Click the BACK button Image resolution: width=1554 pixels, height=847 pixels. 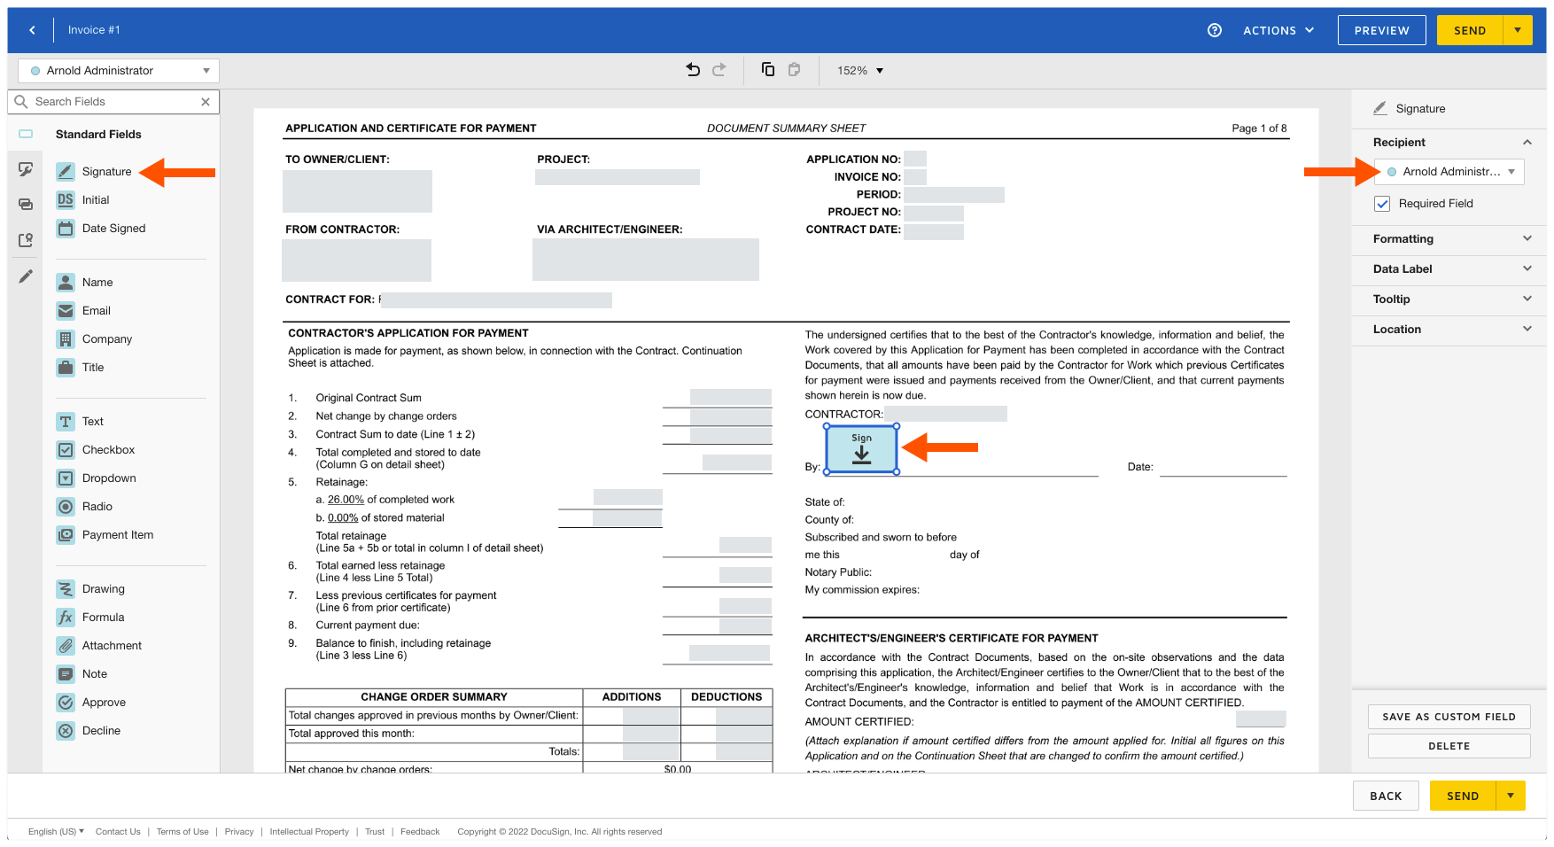(1386, 796)
